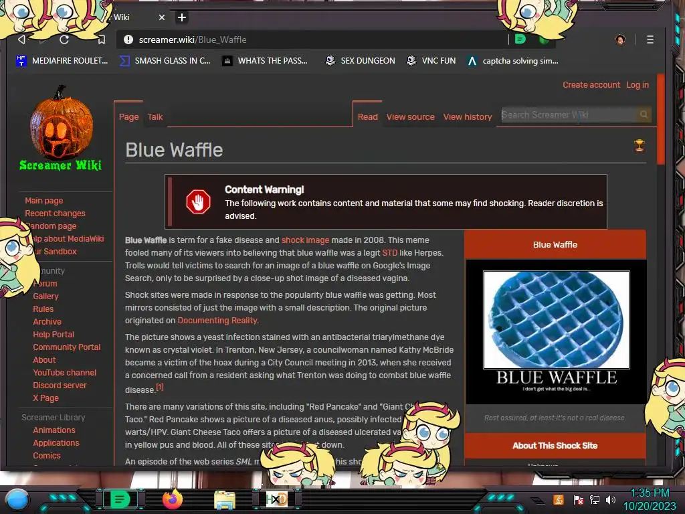685x514 pixels.
Task: Click the network tray icon
Action: 594,499
